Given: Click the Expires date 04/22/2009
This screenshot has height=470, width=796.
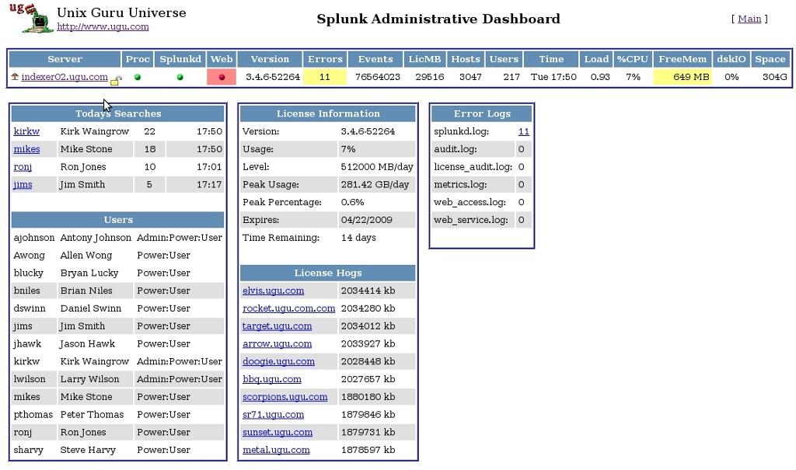Looking at the screenshot, I should point(367,220).
